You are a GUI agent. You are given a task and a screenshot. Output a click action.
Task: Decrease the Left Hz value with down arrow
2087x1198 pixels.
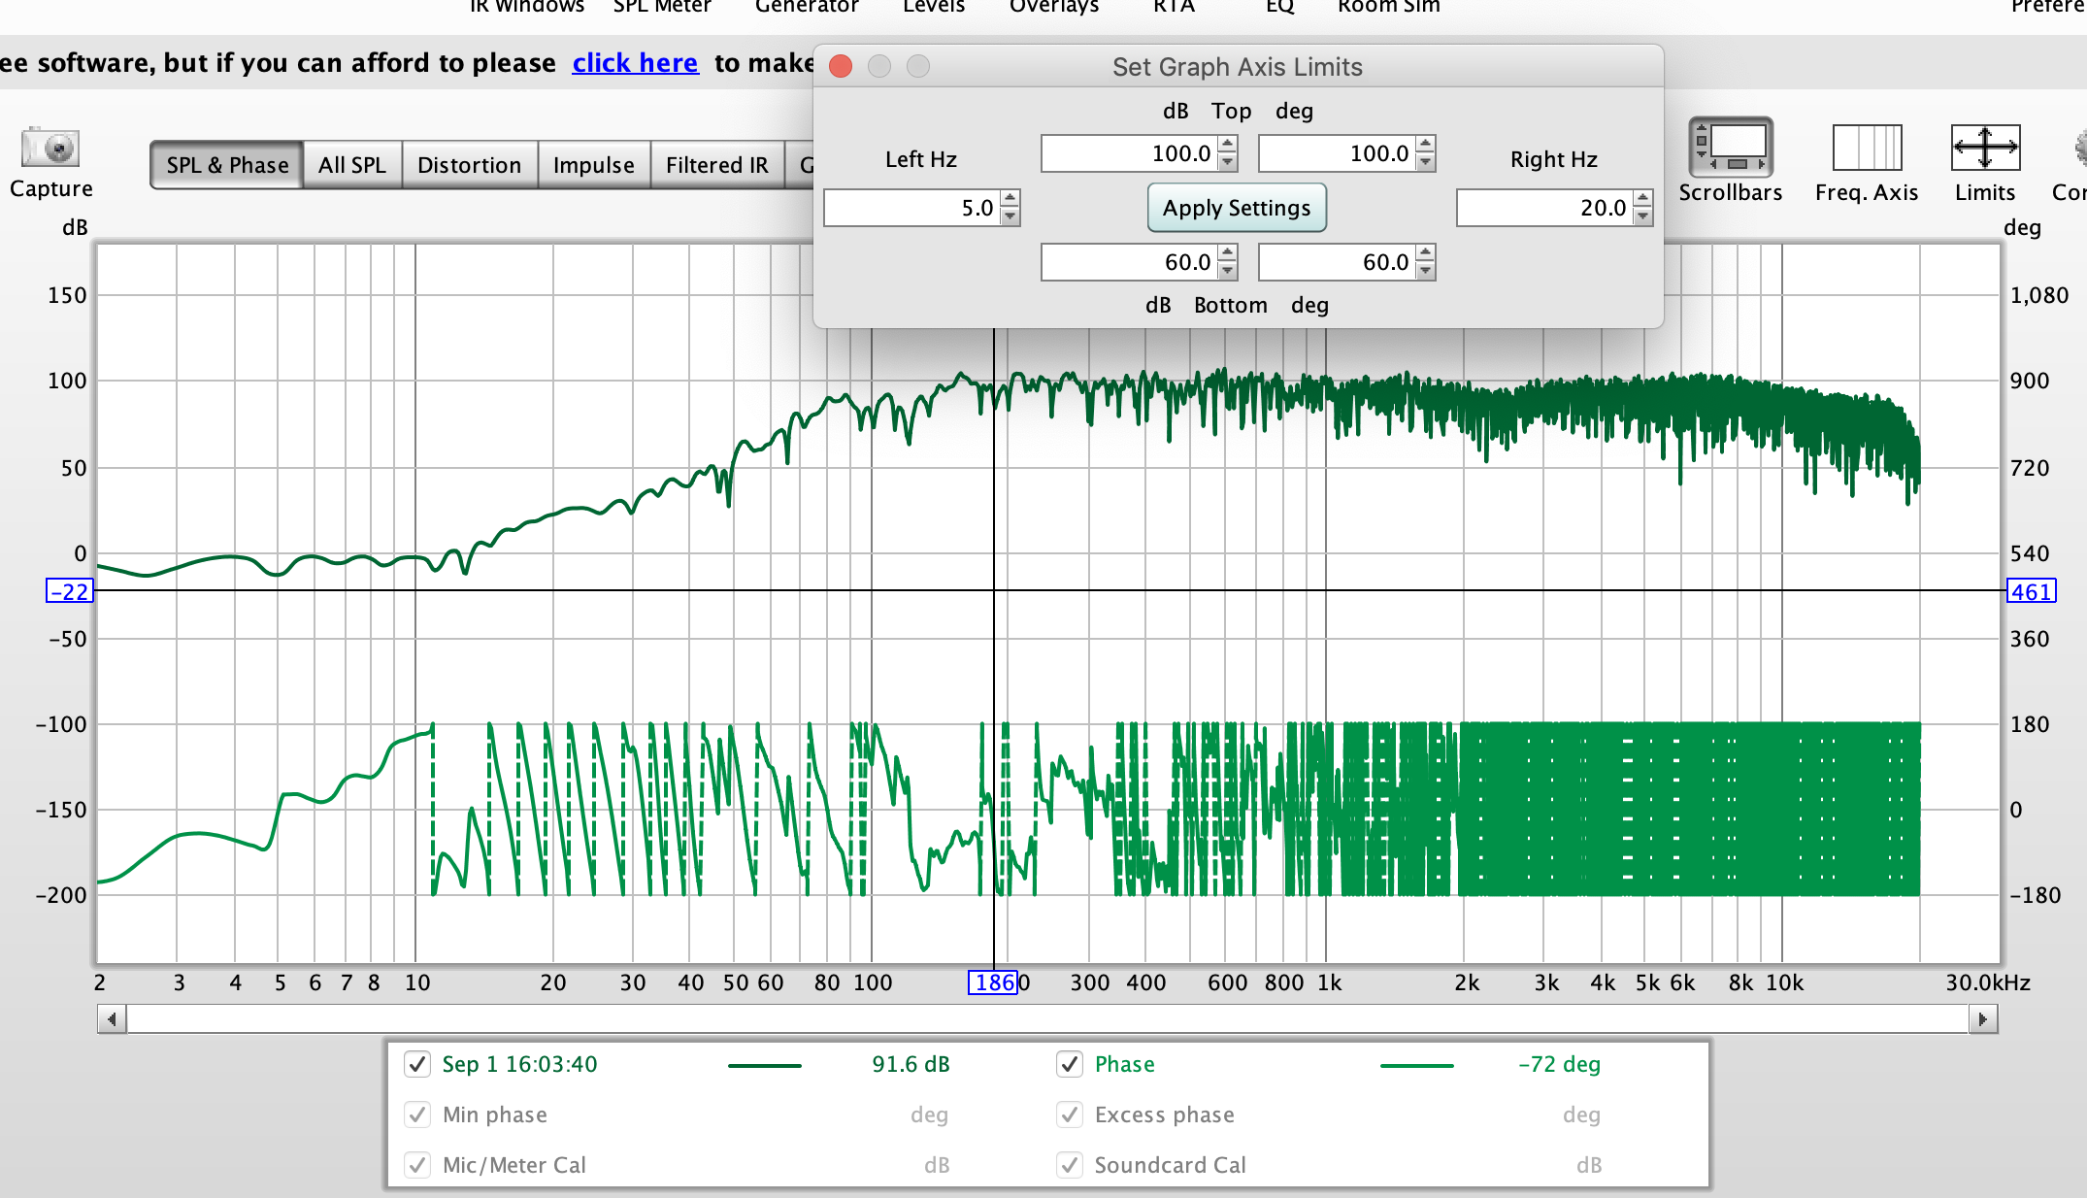coord(1010,216)
